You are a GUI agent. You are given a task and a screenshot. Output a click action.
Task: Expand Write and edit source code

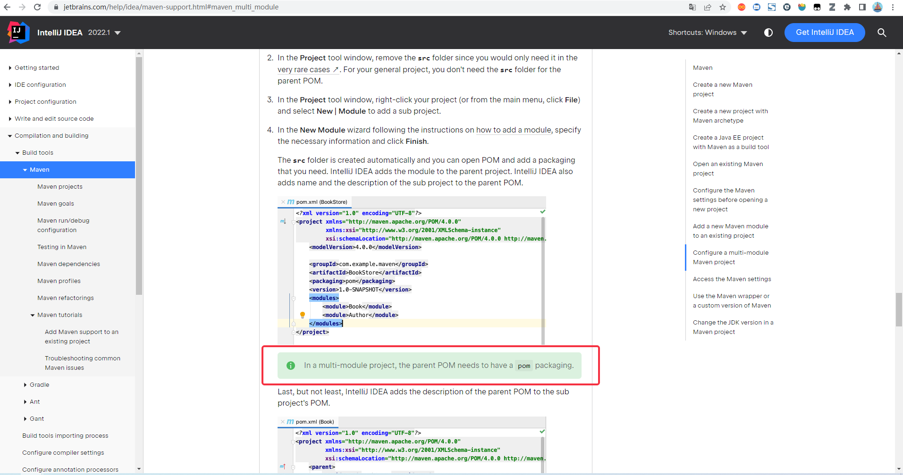[x=10, y=119]
